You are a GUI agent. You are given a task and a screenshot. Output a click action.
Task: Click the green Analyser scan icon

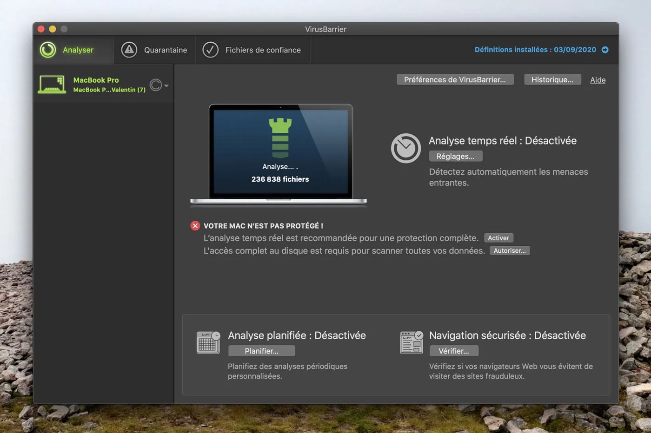(x=48, y=50)
